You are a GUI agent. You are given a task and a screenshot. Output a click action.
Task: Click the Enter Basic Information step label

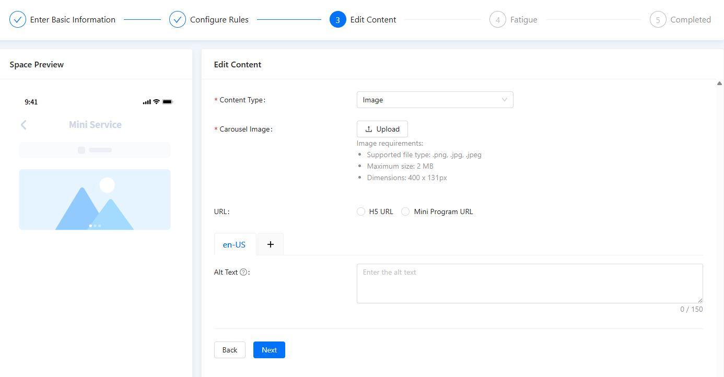(73, 20)
